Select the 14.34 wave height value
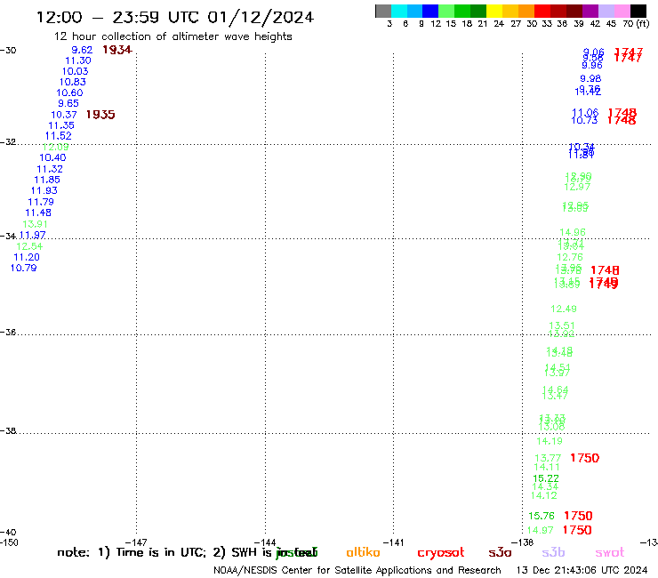This screenshot has height=578, width=658. pyautogui.click(x=545, y=487)
